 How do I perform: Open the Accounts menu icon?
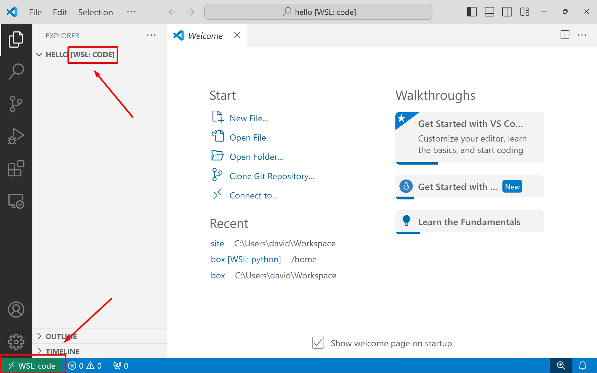point(16,310)
